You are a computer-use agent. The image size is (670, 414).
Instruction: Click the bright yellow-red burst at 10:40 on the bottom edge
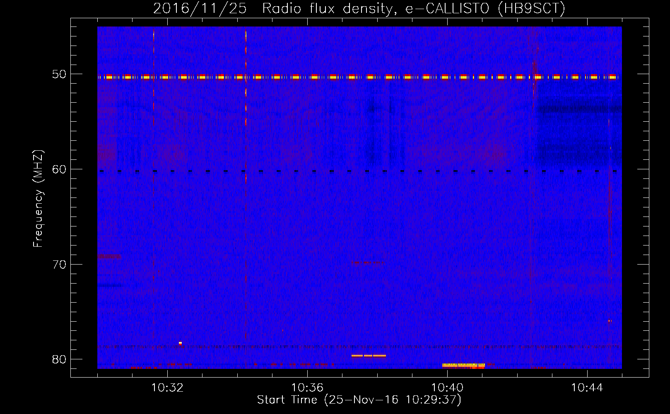463,366
